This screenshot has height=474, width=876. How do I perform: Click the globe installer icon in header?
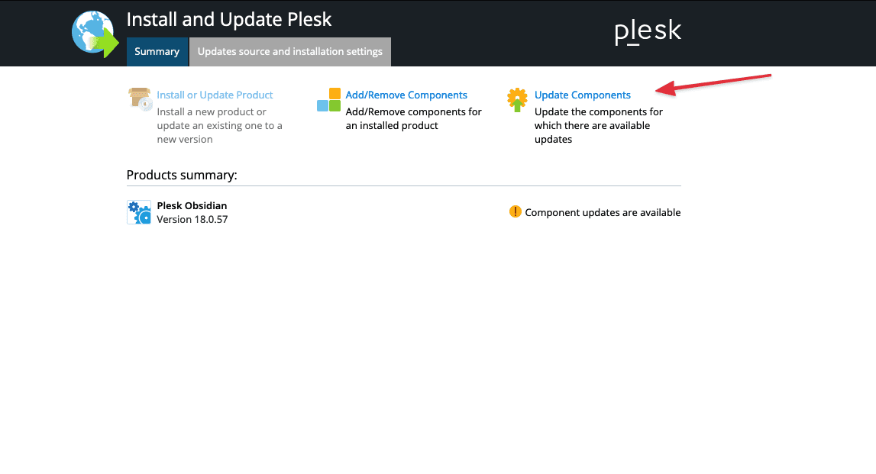(x=95, y=34)
